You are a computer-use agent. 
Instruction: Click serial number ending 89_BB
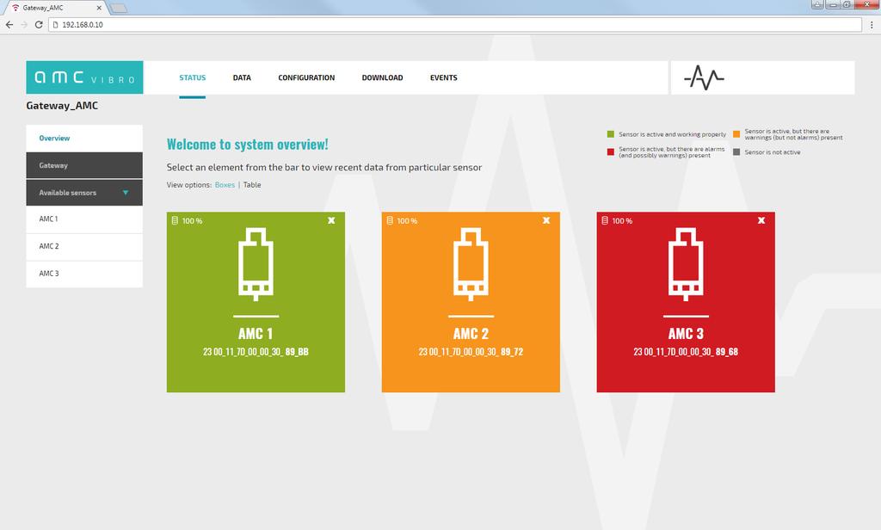[256, 352]
